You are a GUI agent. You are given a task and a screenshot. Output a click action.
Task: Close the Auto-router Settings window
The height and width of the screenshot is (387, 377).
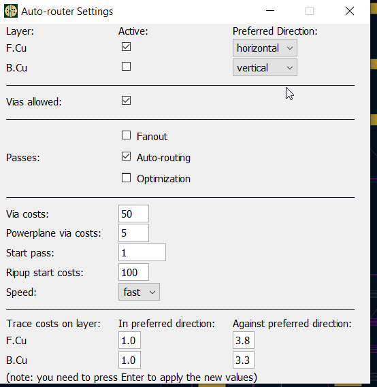tap(350, 11)
